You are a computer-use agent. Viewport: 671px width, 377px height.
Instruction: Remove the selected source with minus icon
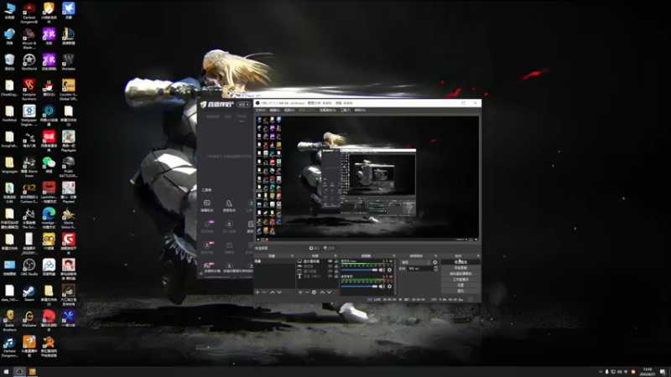(307, 292)
